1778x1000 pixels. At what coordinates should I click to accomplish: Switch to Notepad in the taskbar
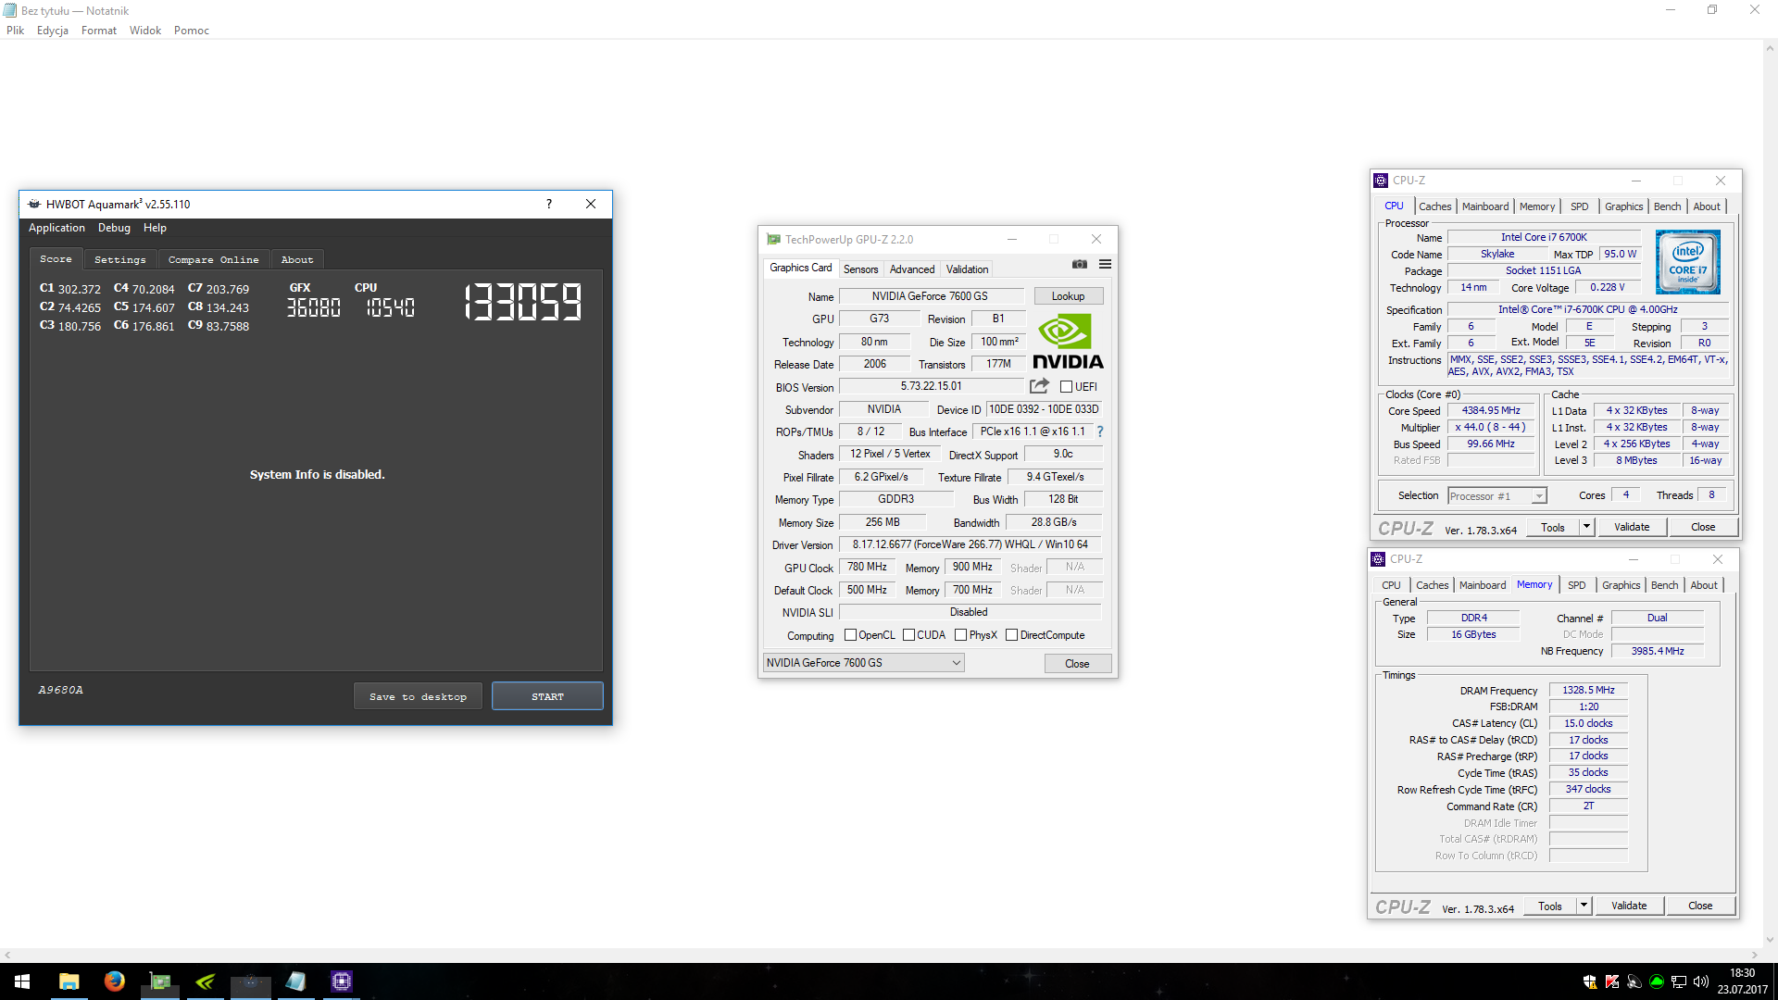[x=295, y=981]
